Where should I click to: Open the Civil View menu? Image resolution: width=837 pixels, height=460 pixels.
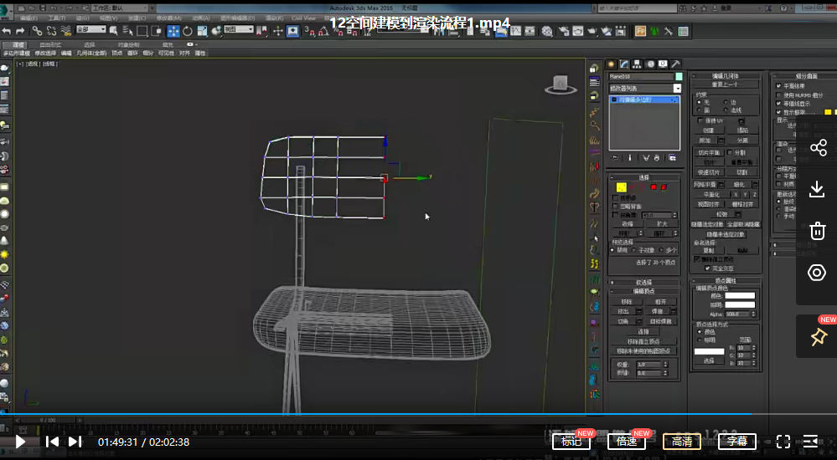tap(303, 17)
